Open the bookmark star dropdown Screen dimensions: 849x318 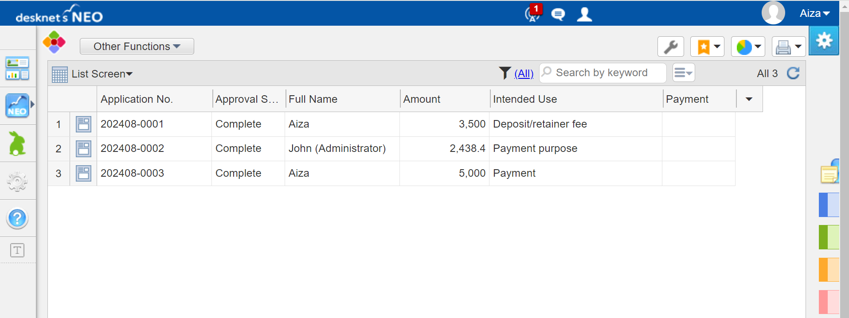(x=707, y=47)
